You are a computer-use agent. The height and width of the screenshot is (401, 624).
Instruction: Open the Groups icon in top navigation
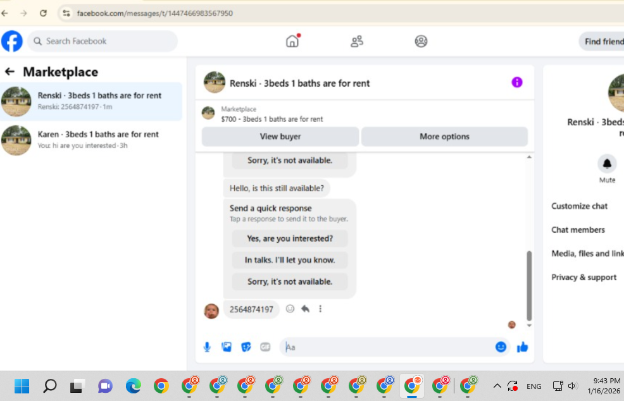coord(421,41)
